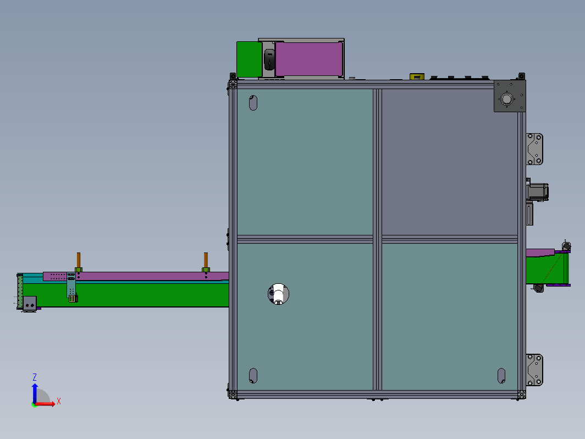Viewport: 585px width, 439px height.
Task: Select the dark gray corner mounting plate
Action: click(x=510, y=96)
